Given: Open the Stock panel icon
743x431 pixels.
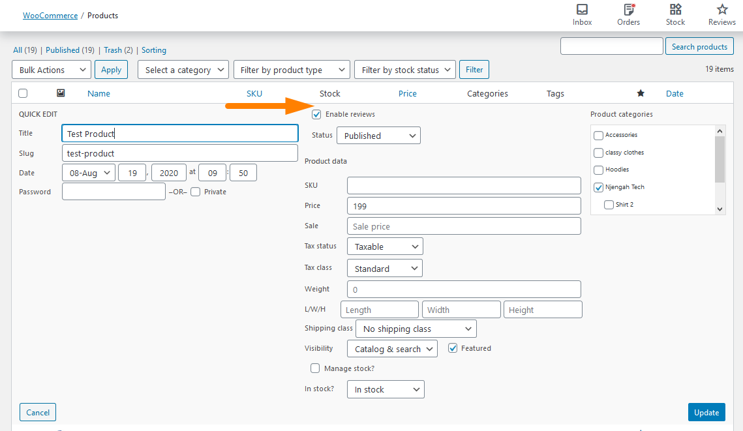Looking at the screenshot, I should [675, 10].
